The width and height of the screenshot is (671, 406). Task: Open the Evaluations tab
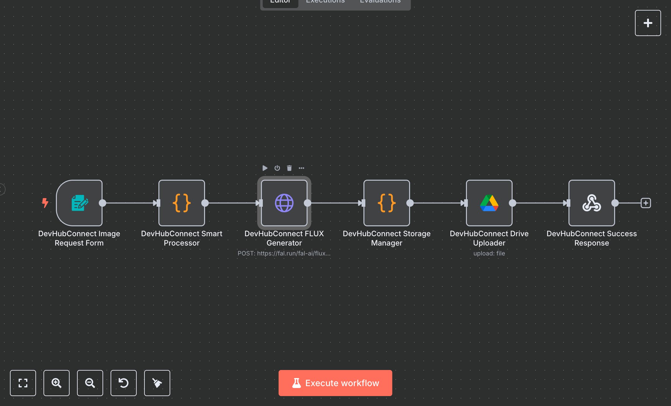[x=380, y=2]
